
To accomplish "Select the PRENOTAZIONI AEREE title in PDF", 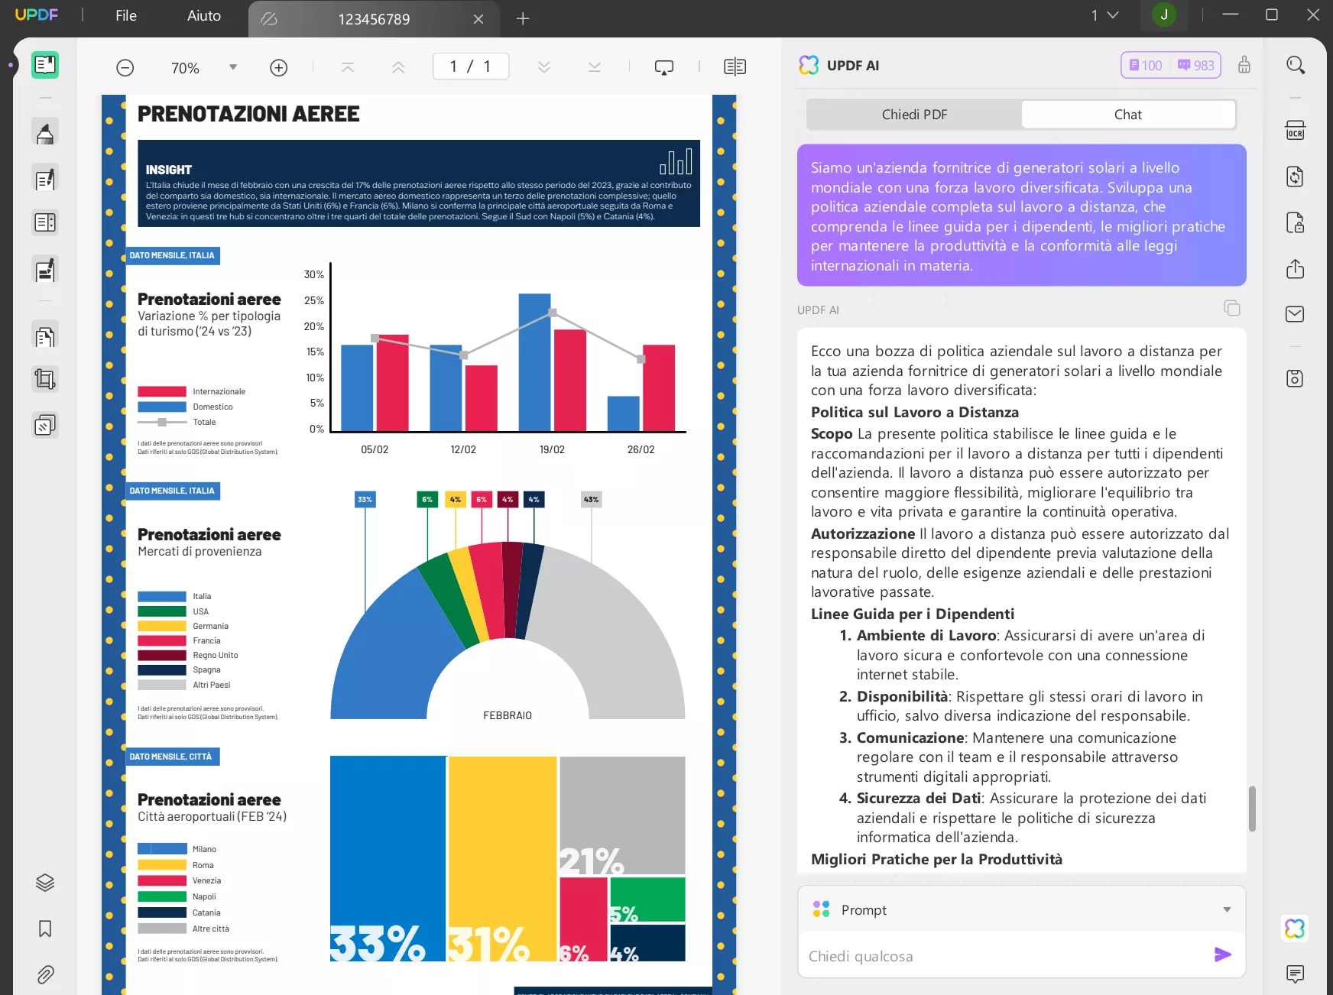I will pos(248,114).
